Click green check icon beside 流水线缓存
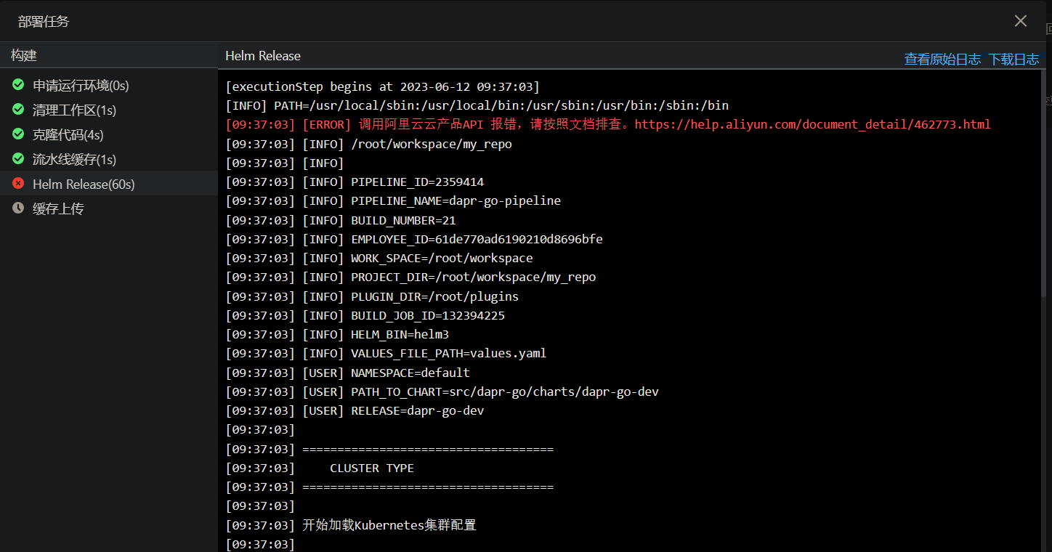 pyautogui.click(x=18, y=159)
